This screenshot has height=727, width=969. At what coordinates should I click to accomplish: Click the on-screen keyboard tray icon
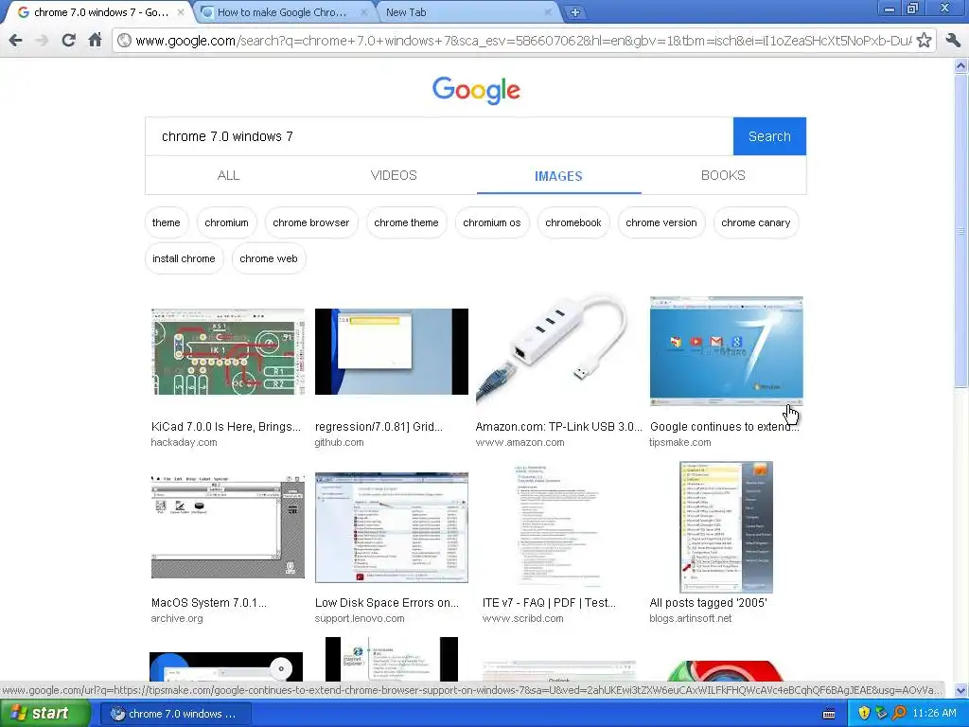click(x=829, y=714)
